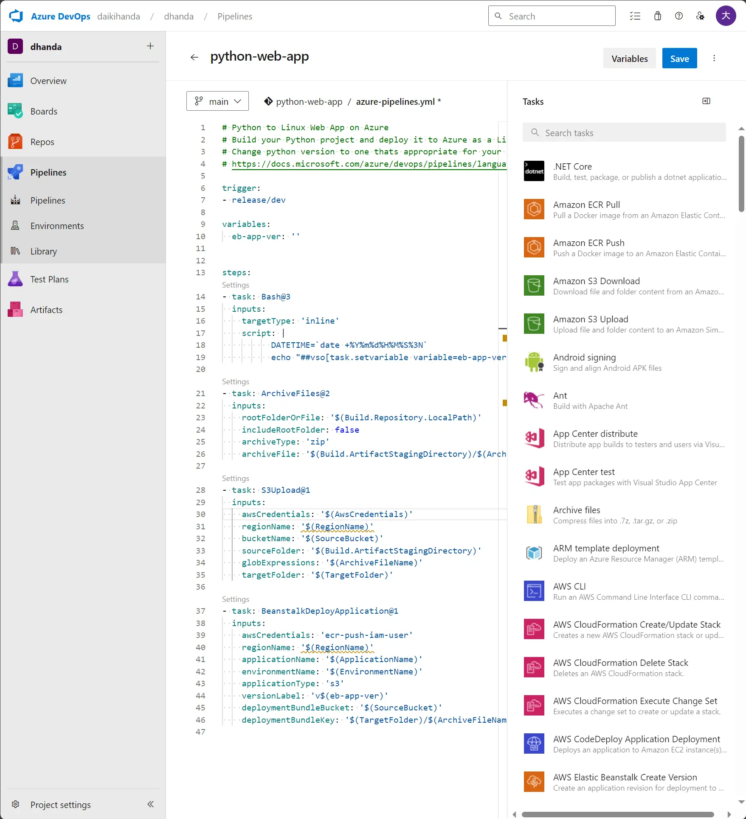Click the plus icon next to dhanda
Viewport: 746px width, 819px height.
point(150,46)
